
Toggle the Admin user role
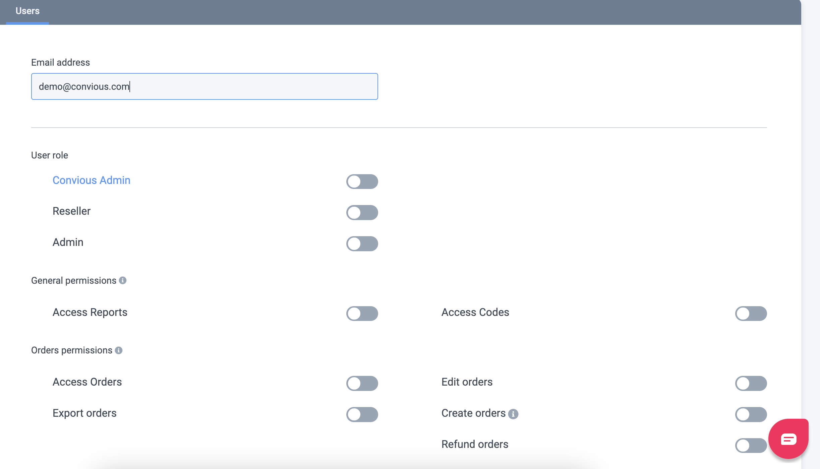coord(362,244)
